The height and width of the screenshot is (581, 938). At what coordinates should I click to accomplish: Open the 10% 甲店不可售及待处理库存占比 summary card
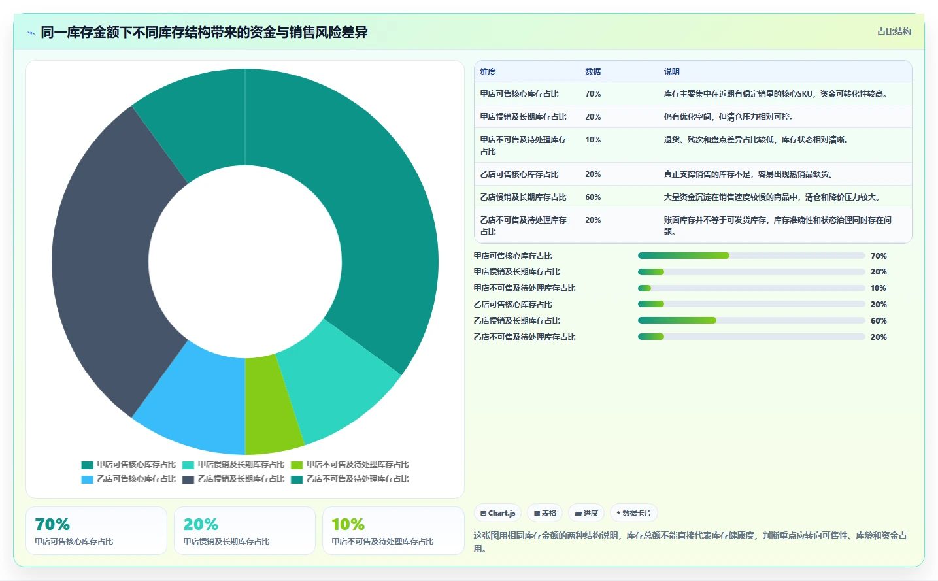(x=393, y=531)
